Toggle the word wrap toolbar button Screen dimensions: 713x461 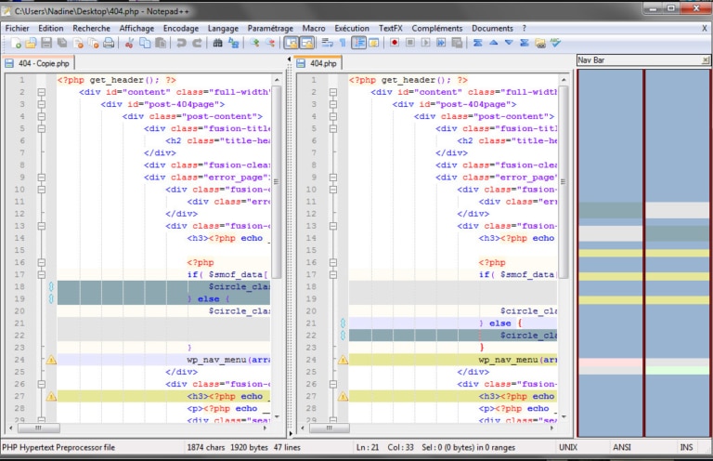point(327,43)
